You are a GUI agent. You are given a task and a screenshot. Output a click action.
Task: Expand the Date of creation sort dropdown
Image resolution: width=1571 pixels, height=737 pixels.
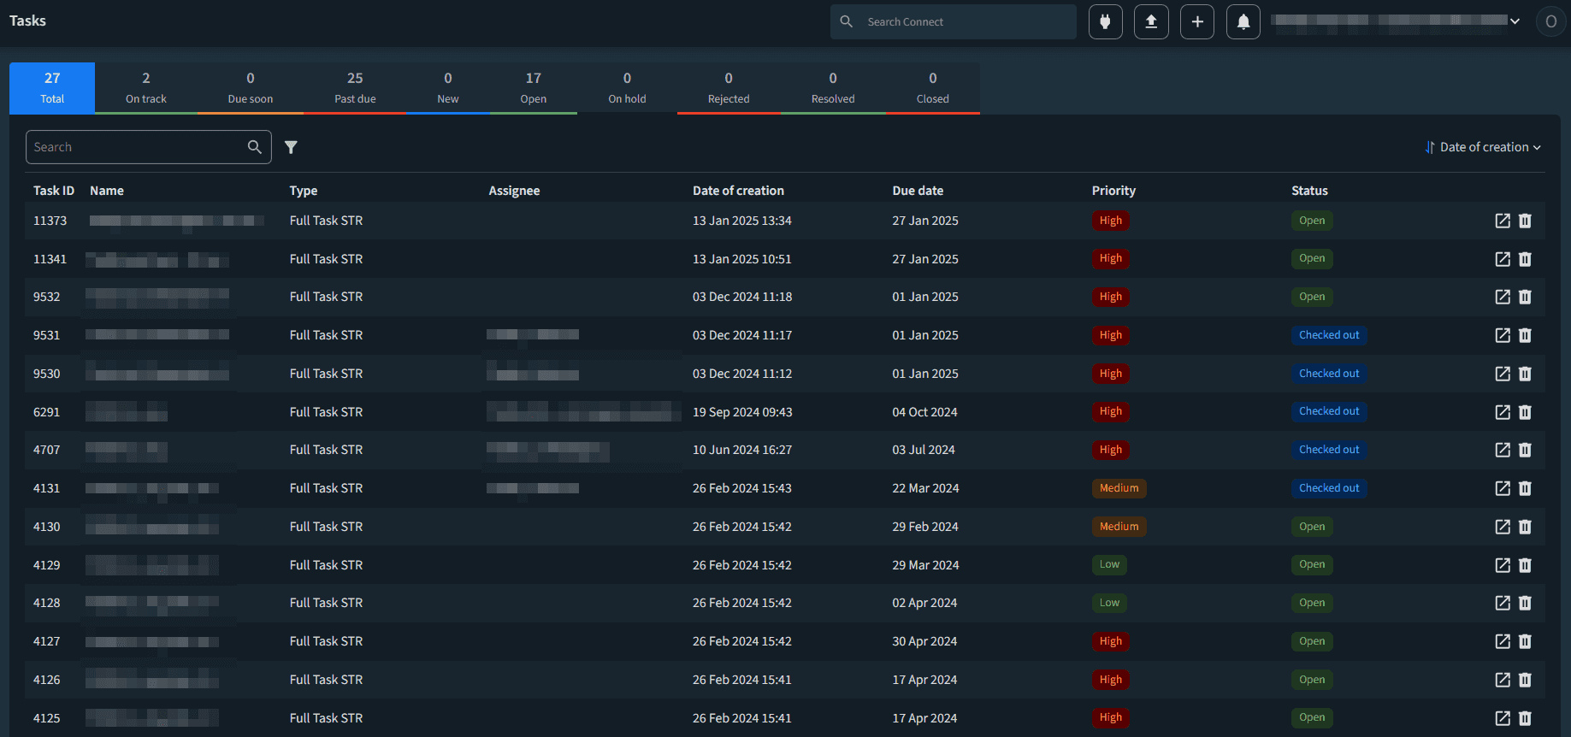pos(1484,147)
